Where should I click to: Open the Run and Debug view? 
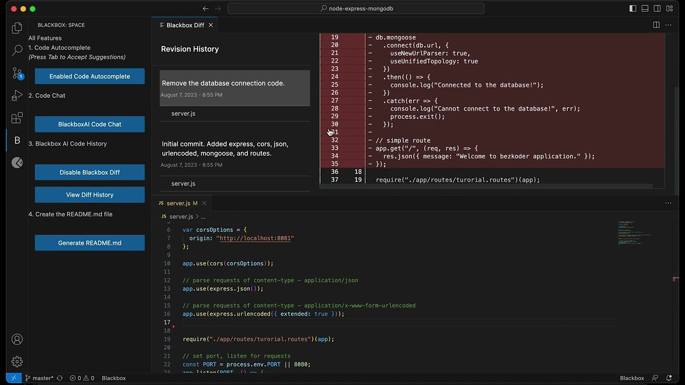click(x=17, y=96)
